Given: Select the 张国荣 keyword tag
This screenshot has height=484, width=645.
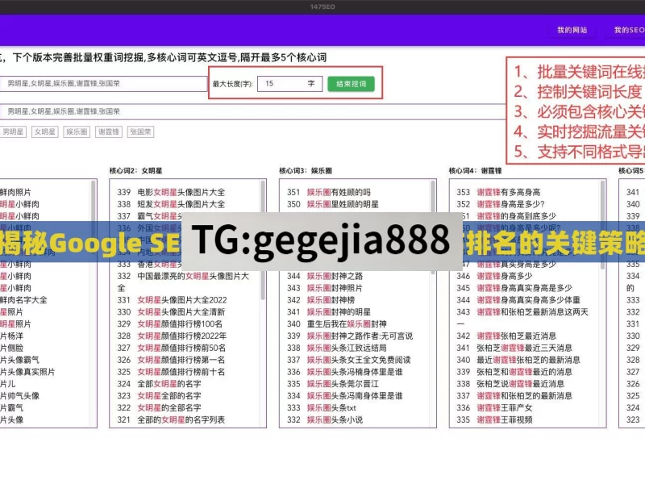Looking at the screenshot, I should (x=140, y=131).
